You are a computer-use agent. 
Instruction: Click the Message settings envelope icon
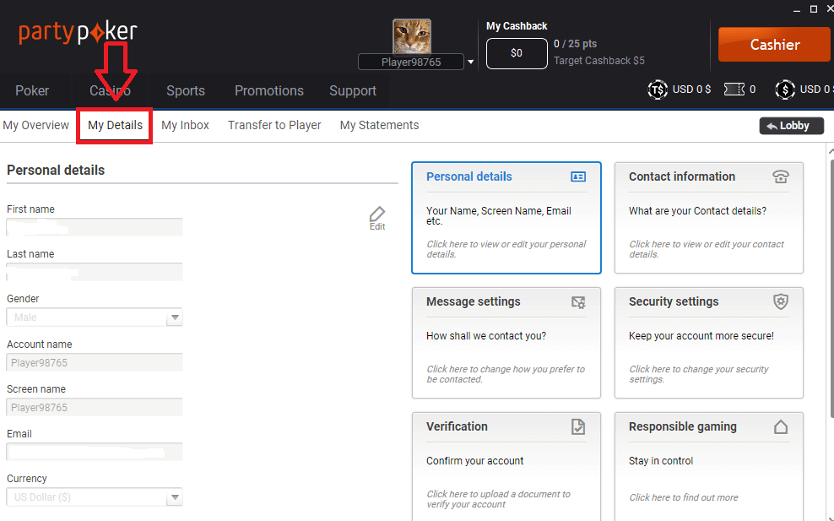[578, 302]
